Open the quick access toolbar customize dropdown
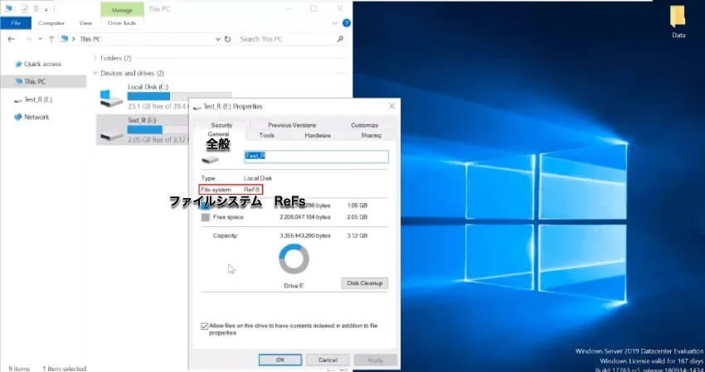The image size is (705, 372). 46,9
